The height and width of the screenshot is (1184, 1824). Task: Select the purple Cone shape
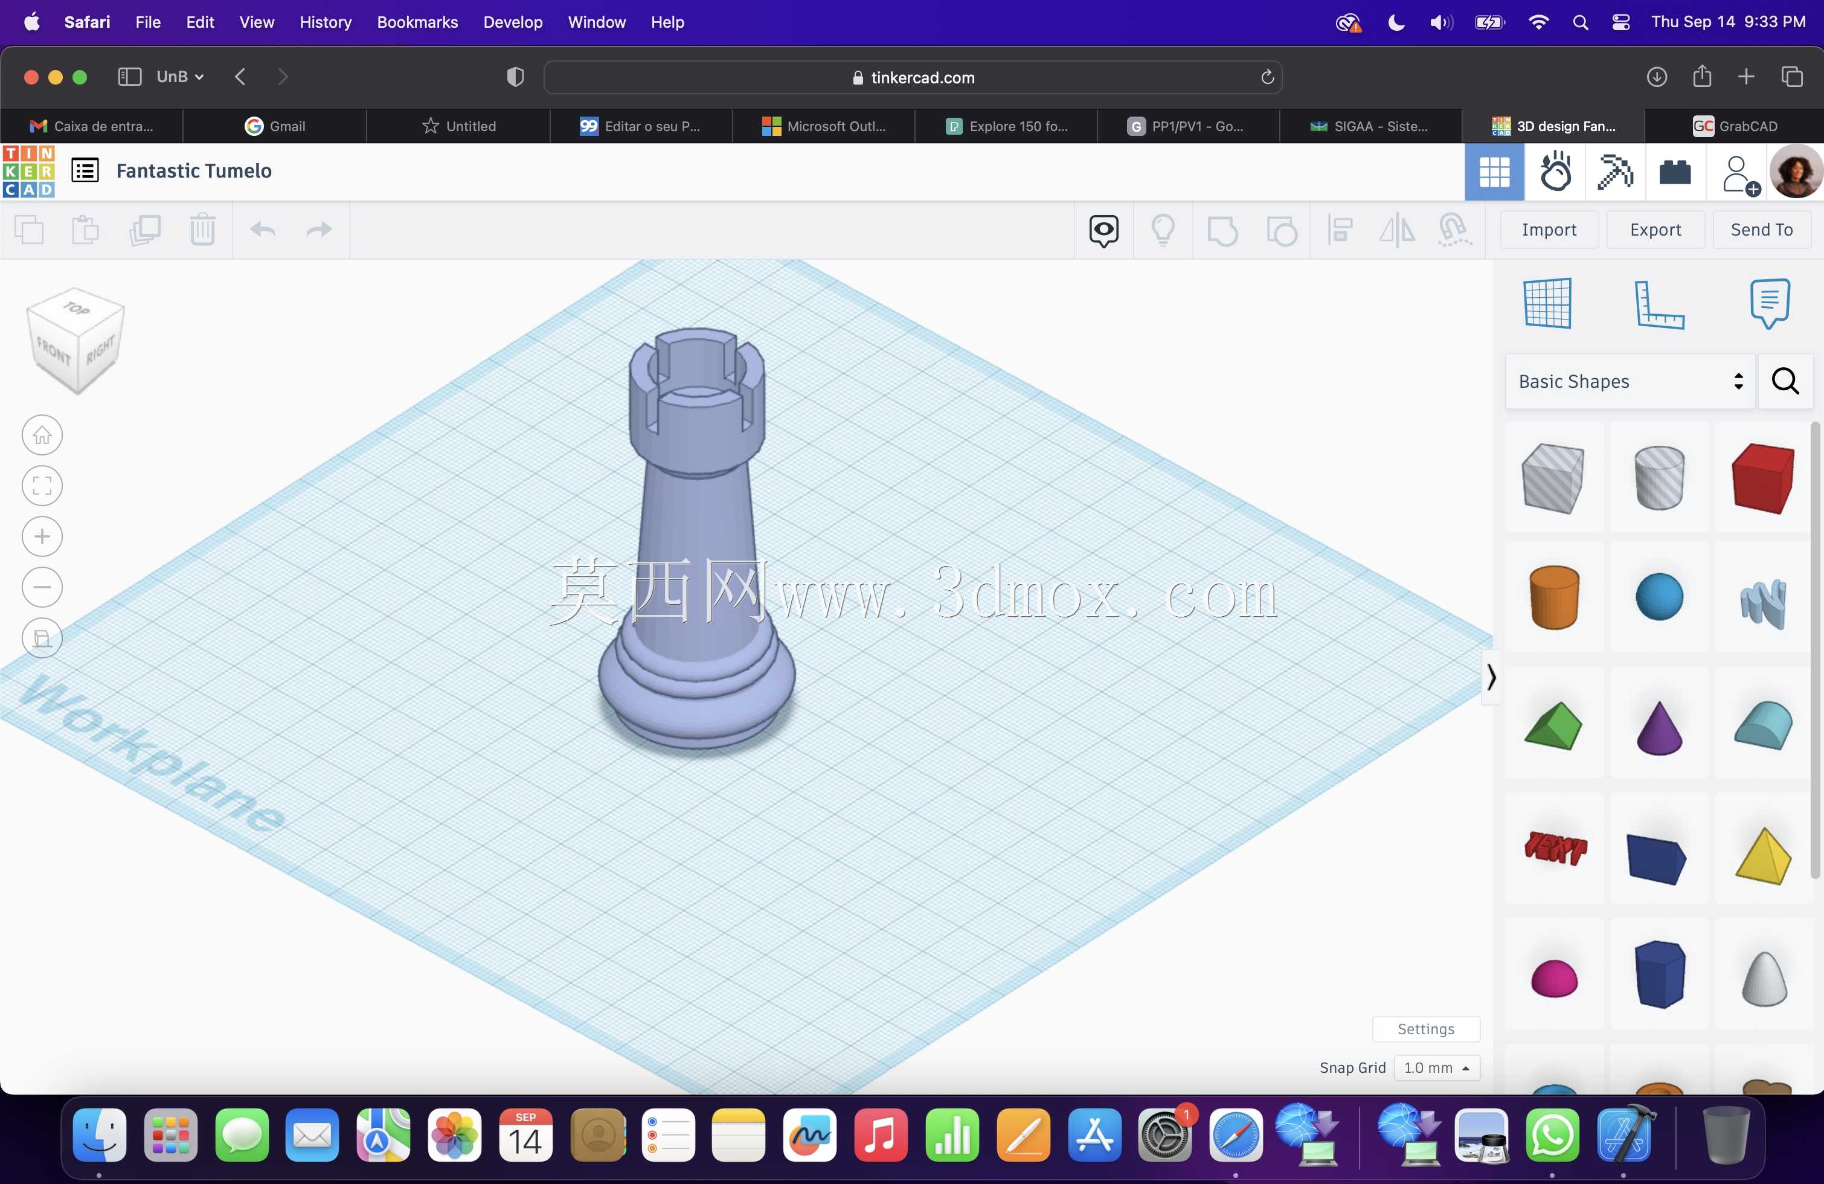[1659, 728]
